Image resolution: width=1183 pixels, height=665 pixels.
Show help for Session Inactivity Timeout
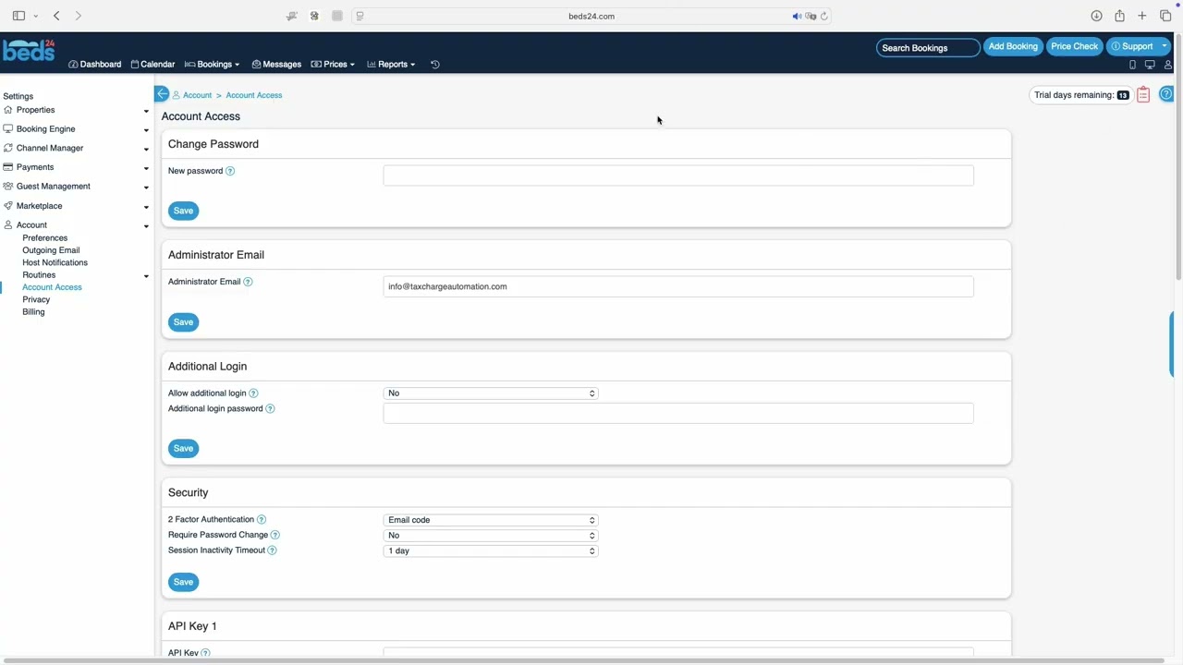click(x=272, y=550)
